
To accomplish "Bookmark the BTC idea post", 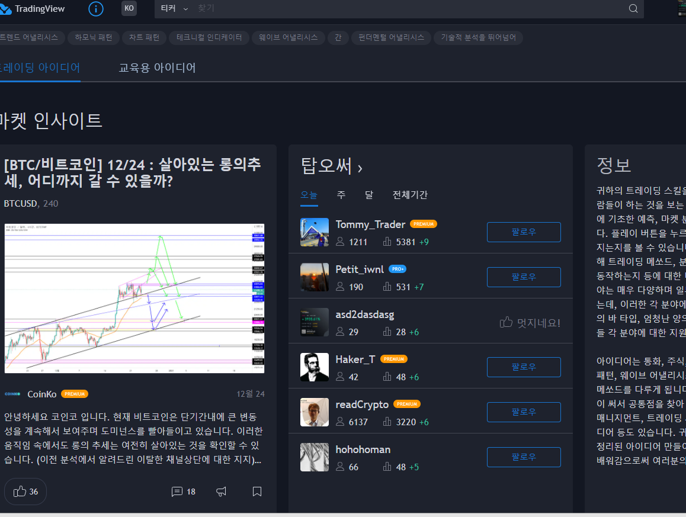I will 257,492.
